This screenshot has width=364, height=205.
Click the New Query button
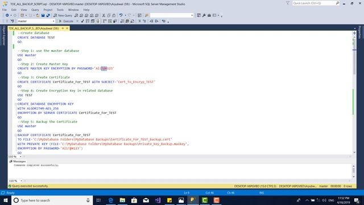pyautogui.click(x=63, y=15)
